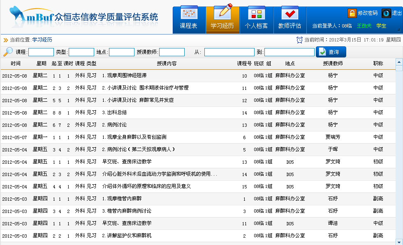Image resolution: width=403 pixels, height=245 pixels.
Task: Select the 教师评估 checkmark icon
Action: point(290,13)
